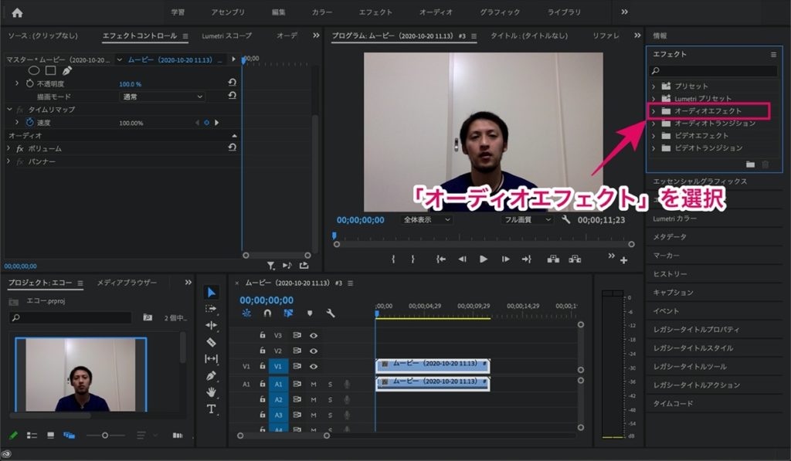The height and width of the screenshot is (461, 791).
Task: Open the フル画質 playback resolution dropdown
Action: point(527,219)
